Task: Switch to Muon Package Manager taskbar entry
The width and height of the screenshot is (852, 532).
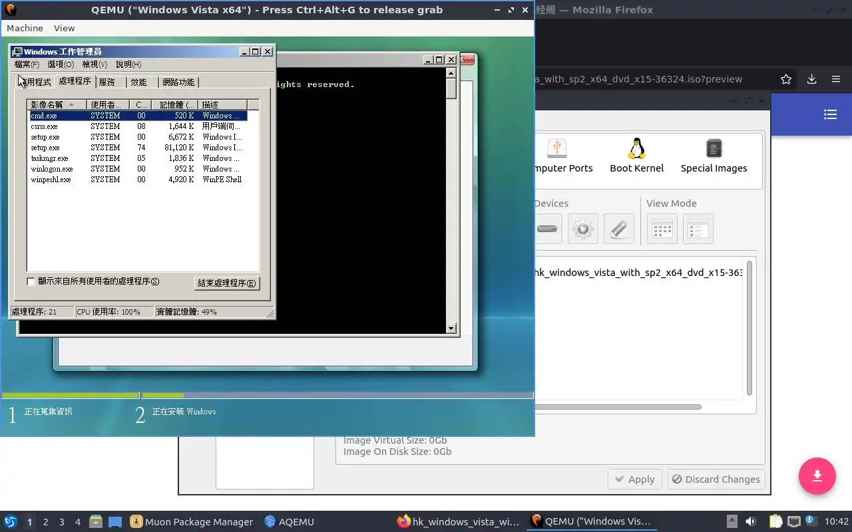Action: 192,522
